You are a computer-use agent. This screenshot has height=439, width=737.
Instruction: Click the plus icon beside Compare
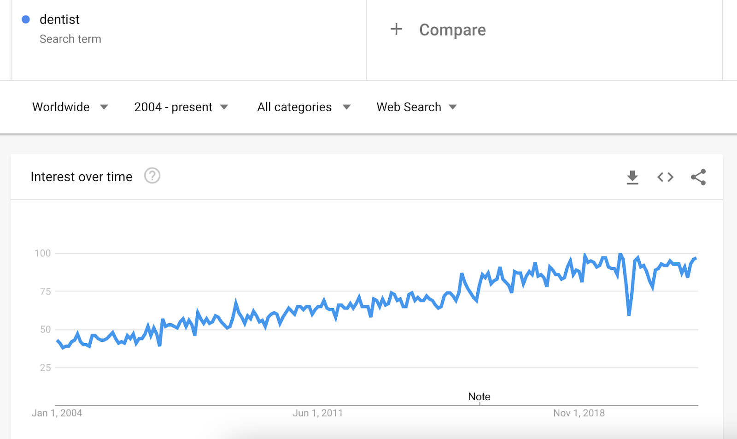point(396,30)
